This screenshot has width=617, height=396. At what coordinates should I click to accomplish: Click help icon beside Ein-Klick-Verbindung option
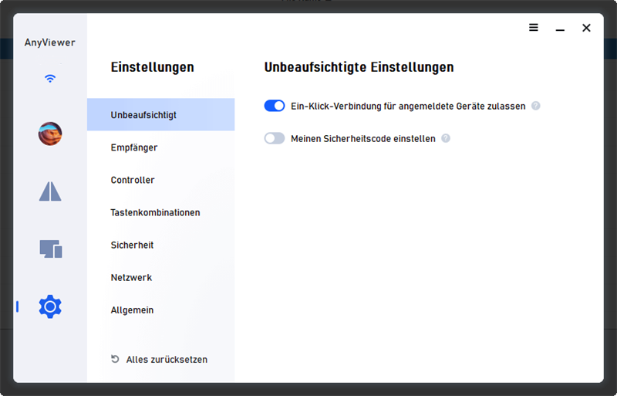tap(536, 107)
